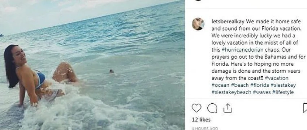Screen dimensions: 307x130
Task: Click the woman sitting in the waves
Action: coord(37,76)
